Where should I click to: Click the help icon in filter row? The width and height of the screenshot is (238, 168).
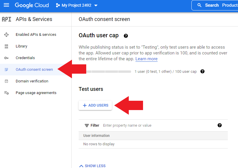pyautogui.click(x=220, y=125)
